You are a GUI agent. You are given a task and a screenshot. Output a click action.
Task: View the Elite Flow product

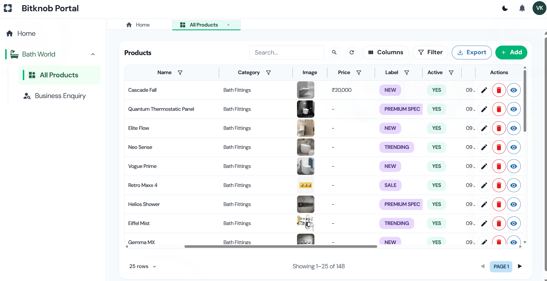click(x=514, y=128)
